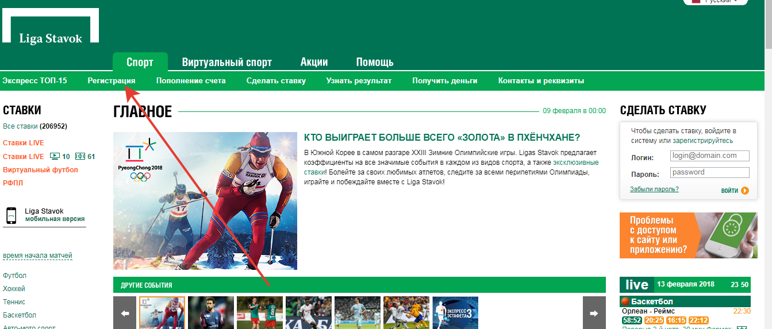Click the match tracker field icon
This screenshot has width=772, height=329.
coord(80,156)
